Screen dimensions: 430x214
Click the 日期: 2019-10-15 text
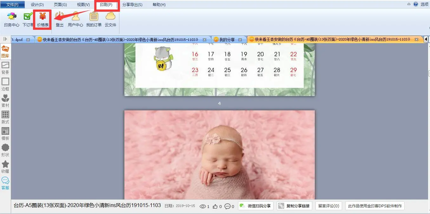pyautogui.click(x=180, y=206)
